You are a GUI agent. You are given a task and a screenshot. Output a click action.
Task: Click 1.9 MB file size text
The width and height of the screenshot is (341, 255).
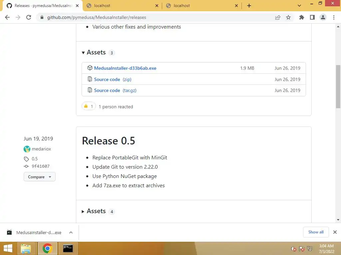[247, 68]
